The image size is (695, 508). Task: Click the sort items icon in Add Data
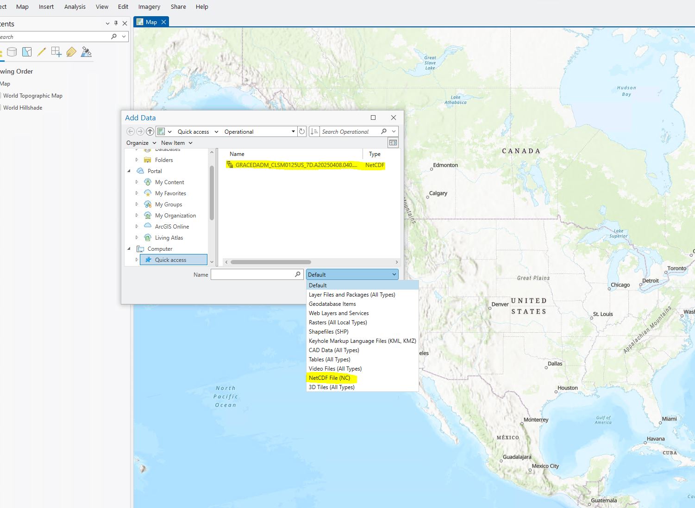point(314,131)
